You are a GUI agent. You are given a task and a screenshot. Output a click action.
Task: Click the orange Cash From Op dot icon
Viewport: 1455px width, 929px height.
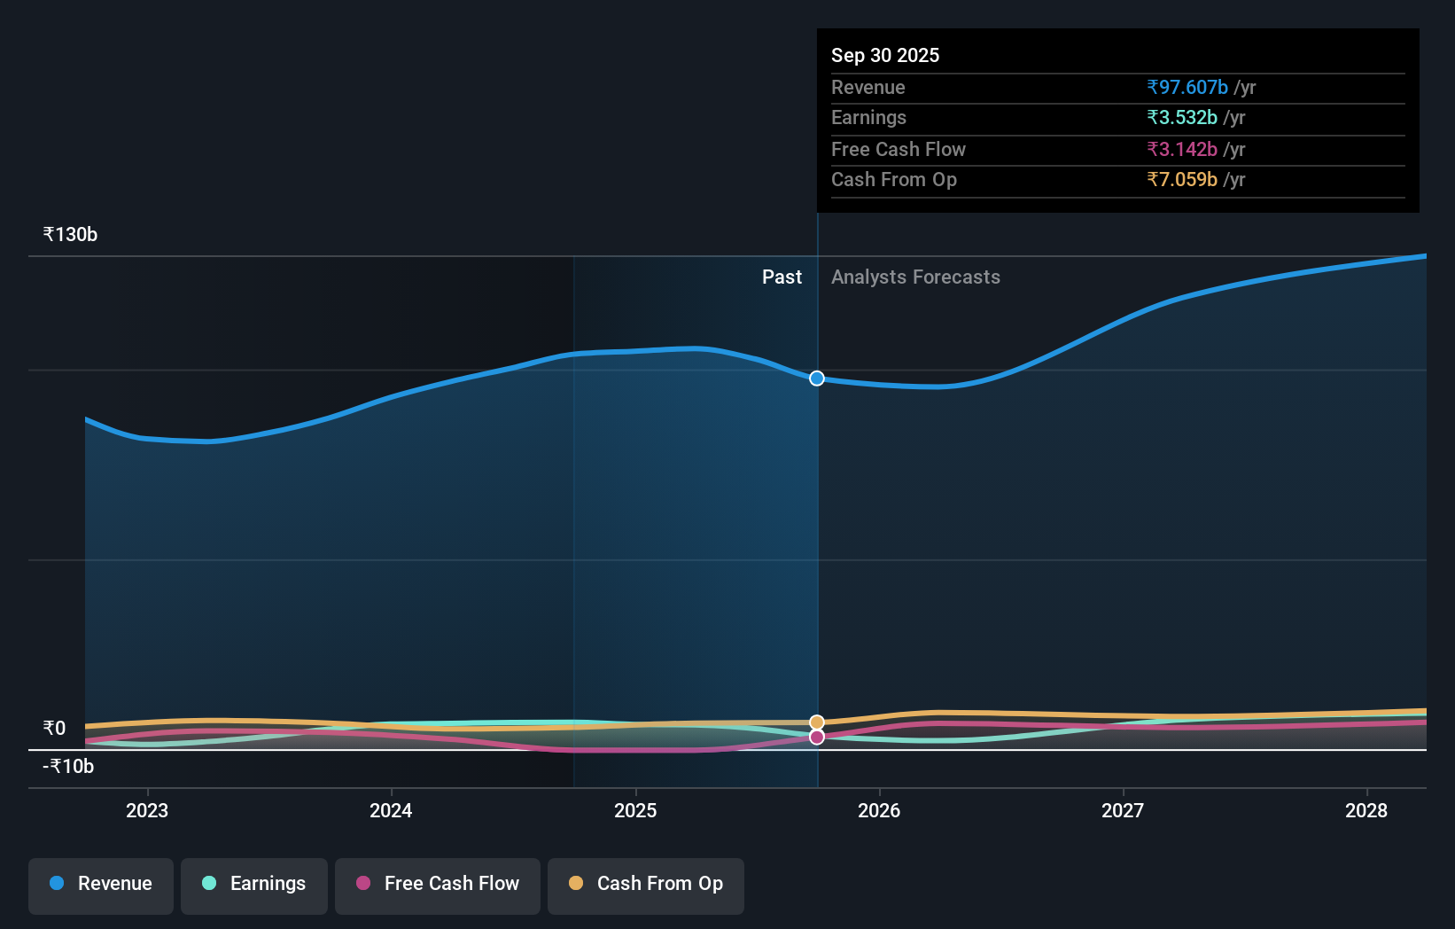pyautogui.click(x=575, y=884)
